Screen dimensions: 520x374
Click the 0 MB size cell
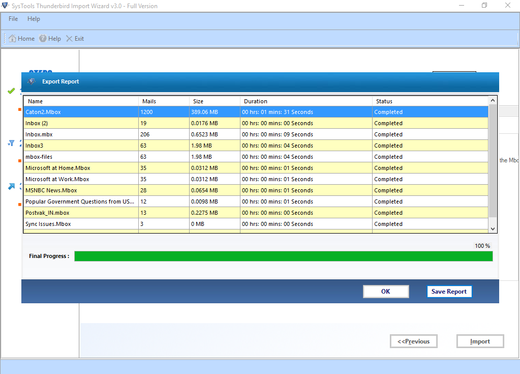[215, 224]
